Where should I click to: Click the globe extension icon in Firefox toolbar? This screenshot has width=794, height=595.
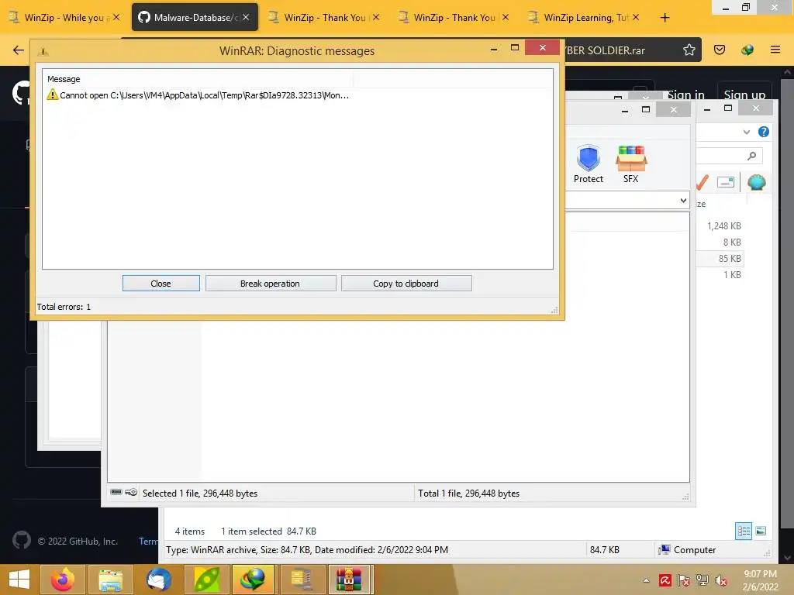click(x=747, y=50)
